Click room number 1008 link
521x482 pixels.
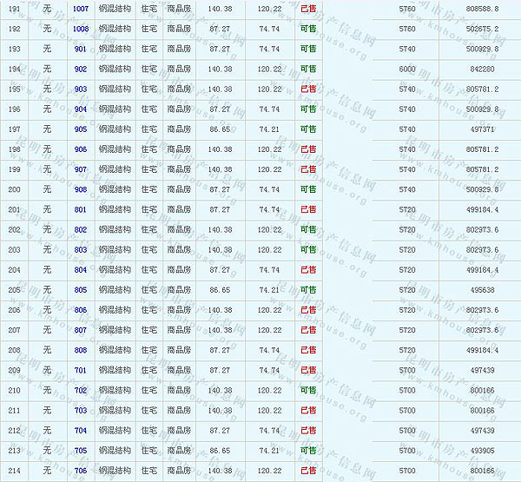coord(81,29)
